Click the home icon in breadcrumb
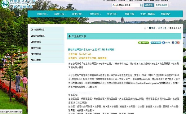 coord(150,28)
